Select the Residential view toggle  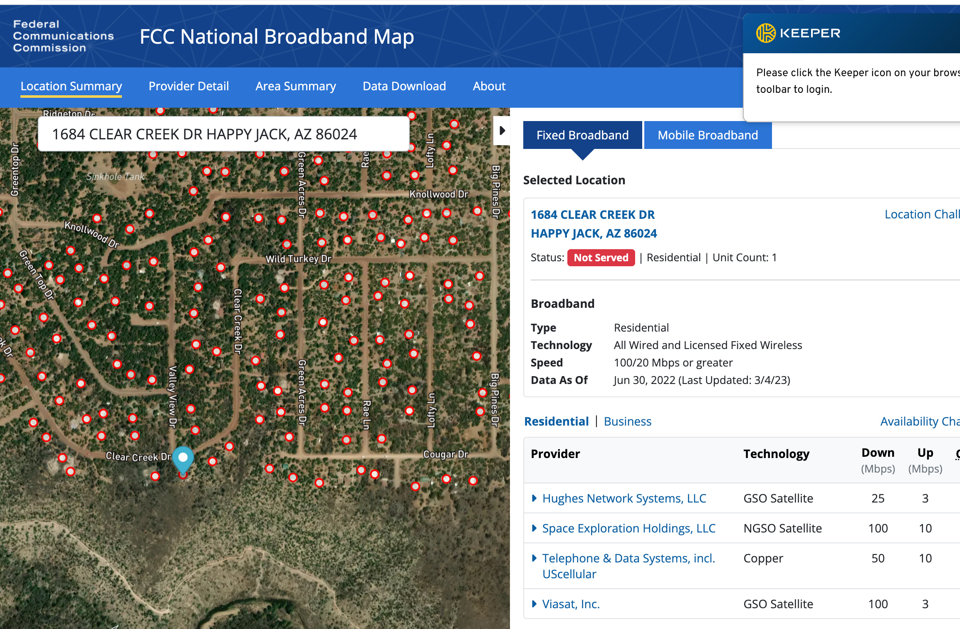click(557, 421)
